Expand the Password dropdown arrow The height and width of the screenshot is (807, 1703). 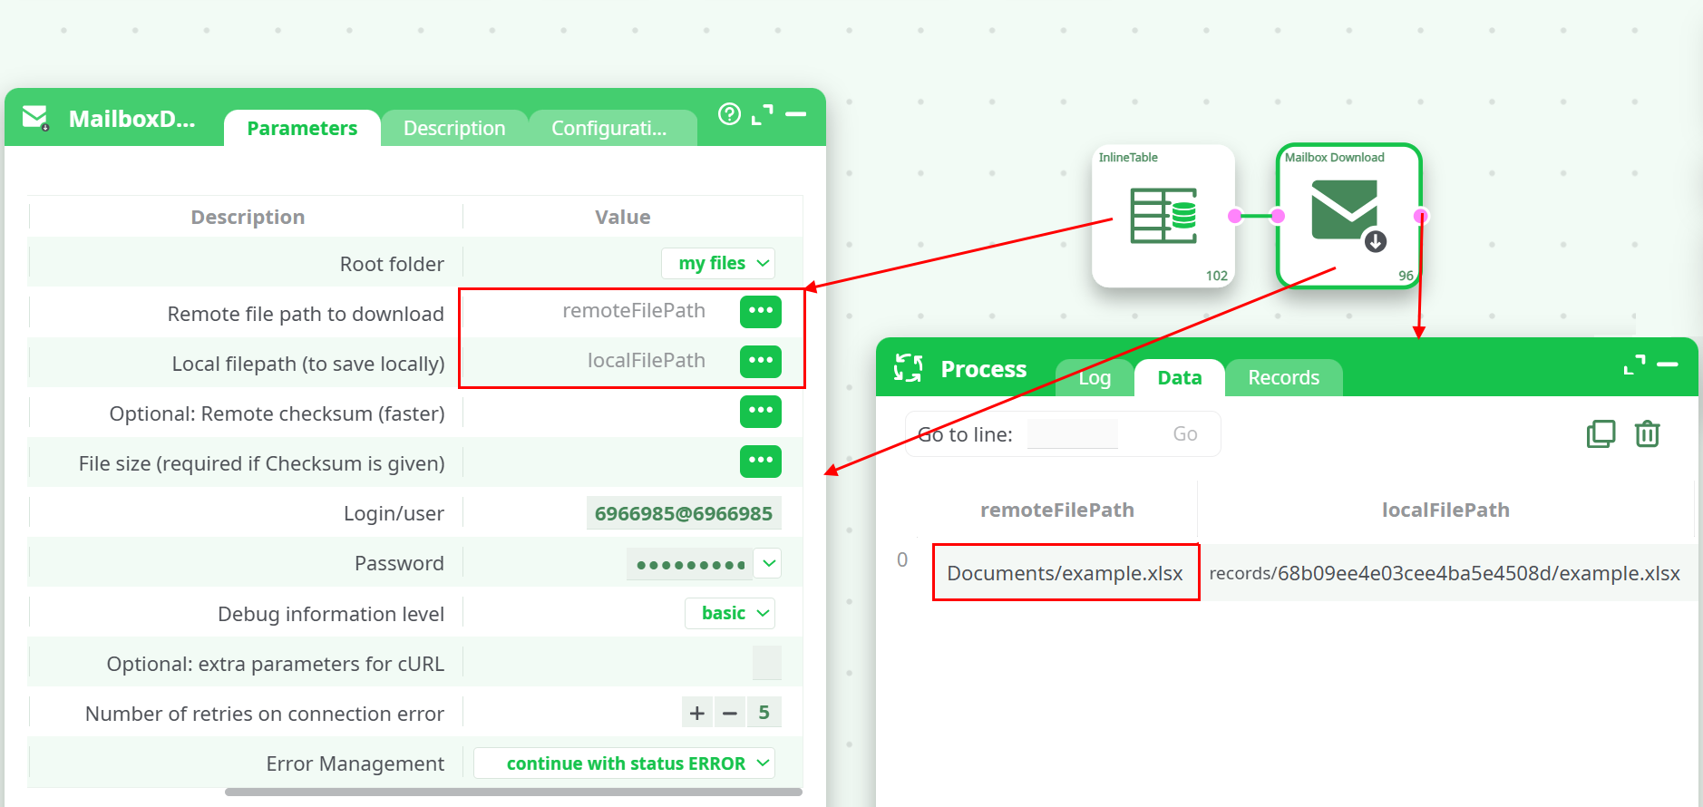769,563
